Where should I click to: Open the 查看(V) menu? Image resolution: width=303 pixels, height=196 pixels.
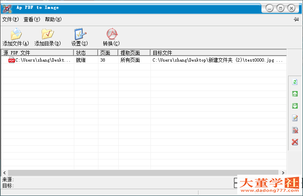[32, 19]
